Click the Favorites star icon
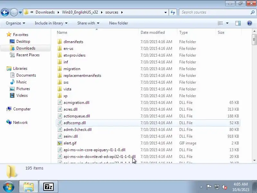The height and width of the screenshot is (193, 257). point(9,34)
